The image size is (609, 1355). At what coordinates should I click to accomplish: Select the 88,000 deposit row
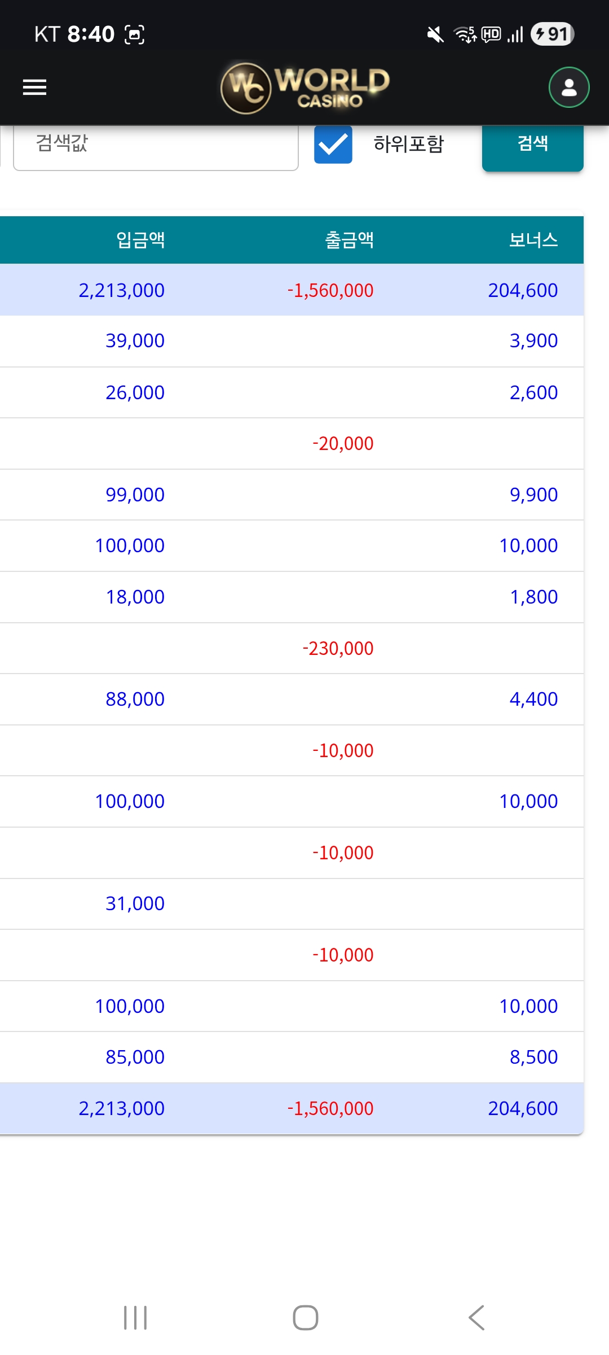292,699
